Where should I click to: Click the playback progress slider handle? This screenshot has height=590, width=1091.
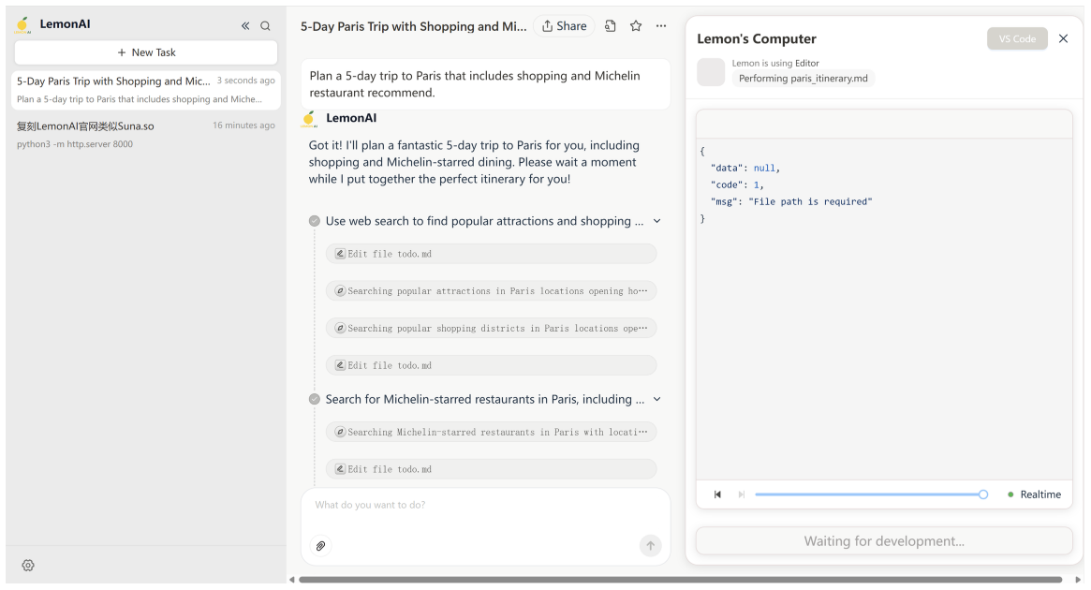tap(983, 494)
